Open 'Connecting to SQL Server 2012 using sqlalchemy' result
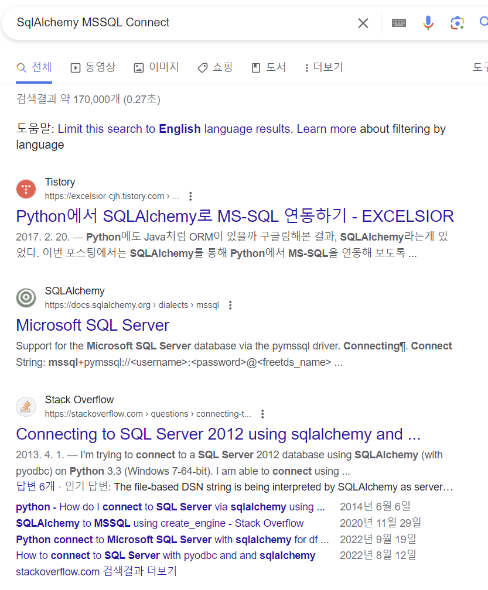Image resolution: width=488 pixels, height=590 pixels. pyautogui.click(x=219, y=434)
